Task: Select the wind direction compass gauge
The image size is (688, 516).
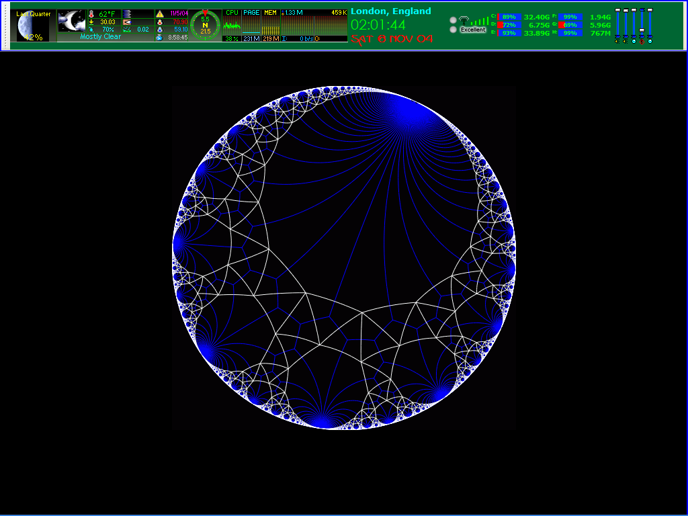Action: pos(205,24)
